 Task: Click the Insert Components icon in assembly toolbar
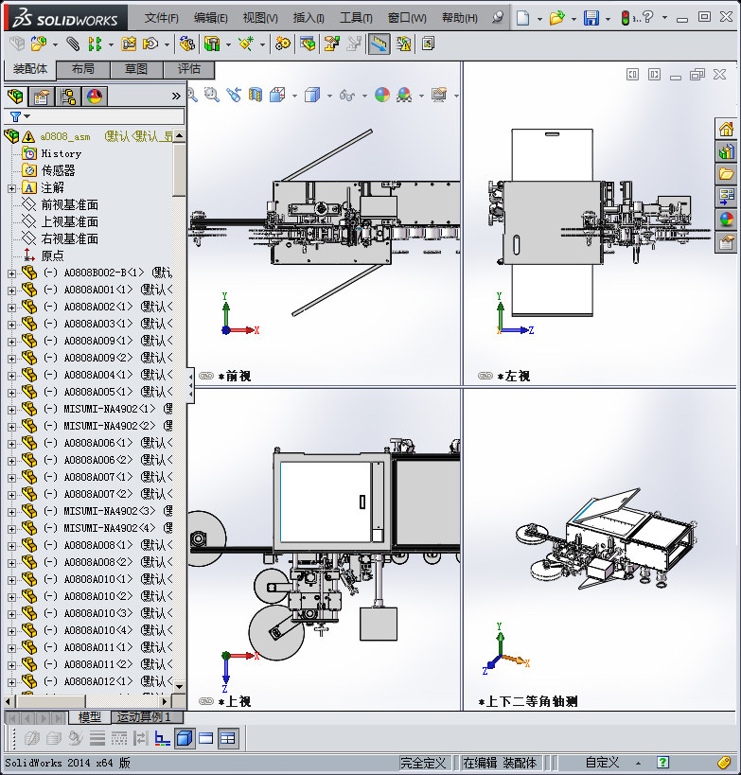(x=38, y=44)
